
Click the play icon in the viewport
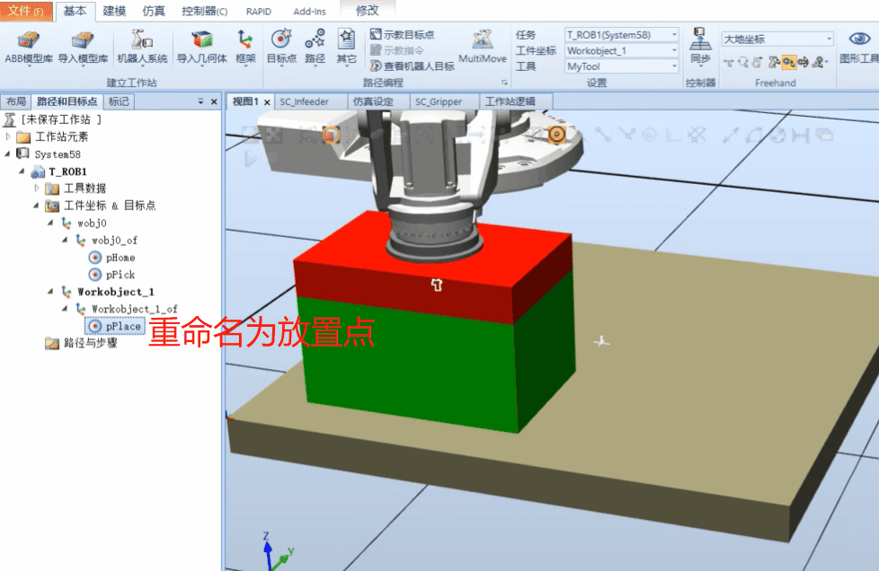pyautogui.click(x=251, y=160)
